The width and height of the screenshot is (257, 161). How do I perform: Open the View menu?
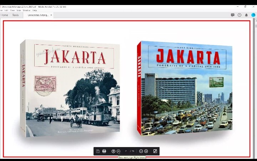[12, 10]
